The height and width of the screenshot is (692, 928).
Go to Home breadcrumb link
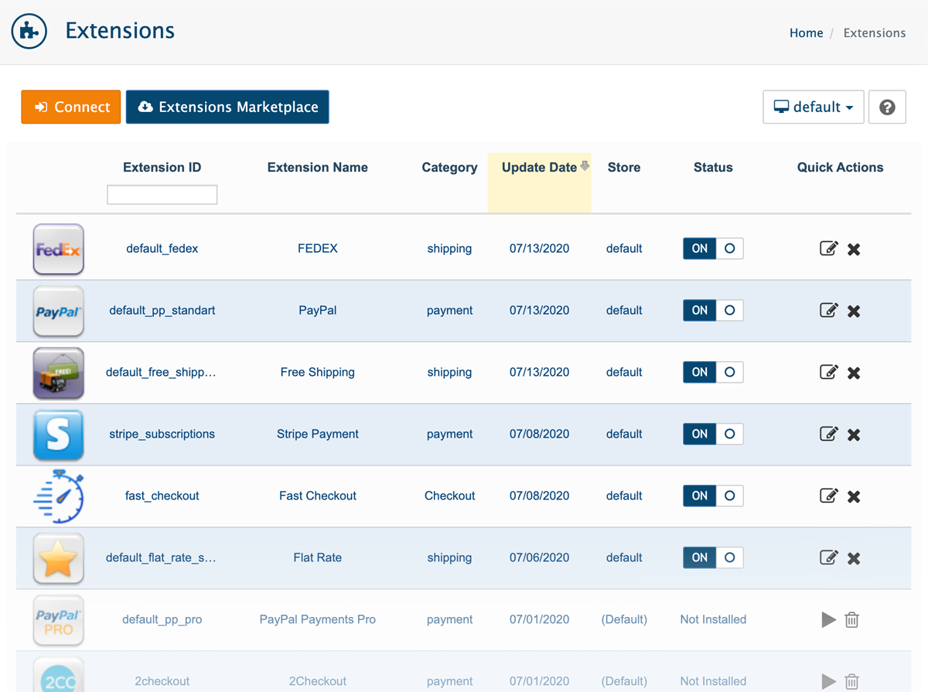point(806,32)
